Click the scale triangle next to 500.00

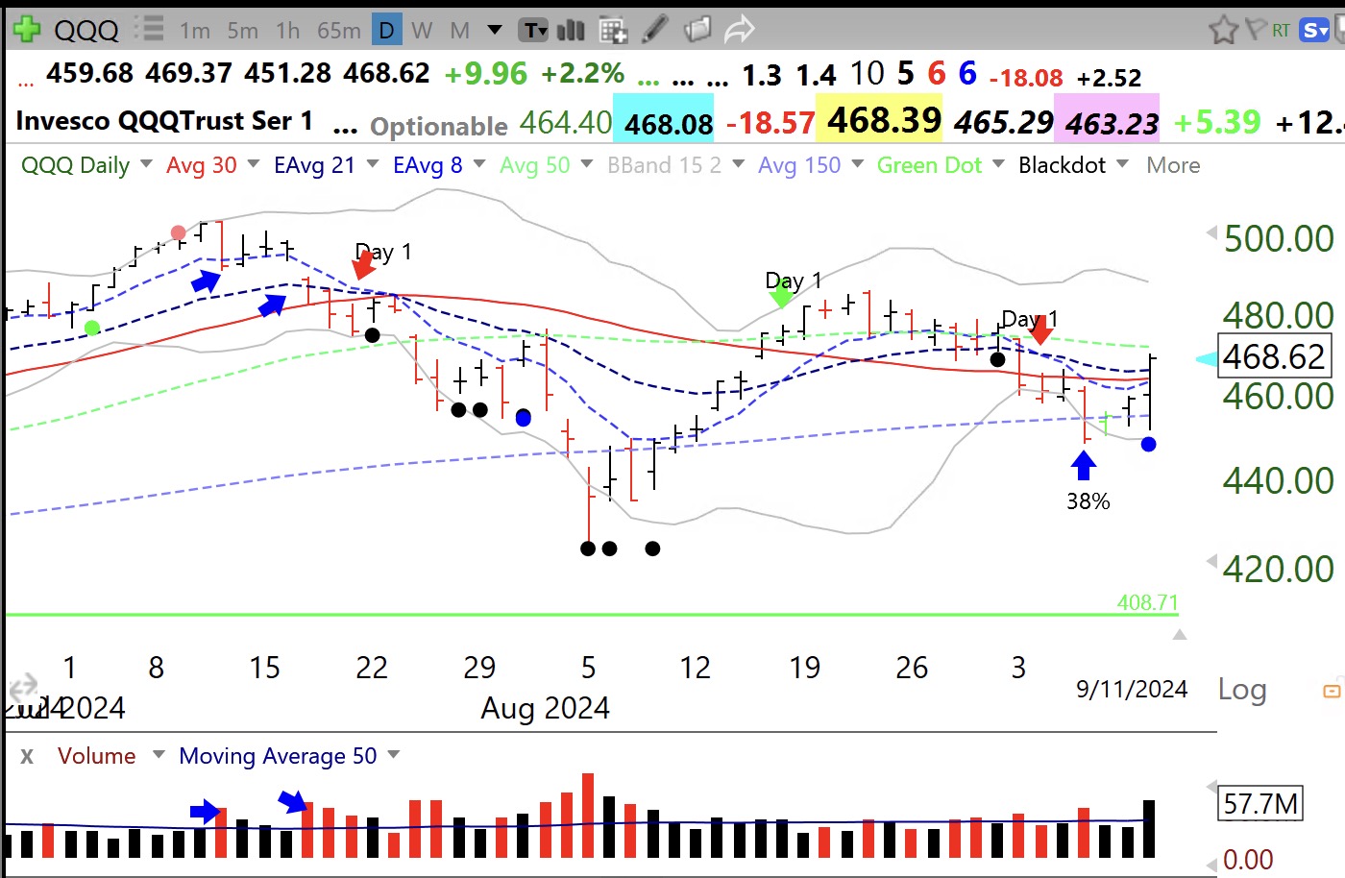click(1211, 232)
